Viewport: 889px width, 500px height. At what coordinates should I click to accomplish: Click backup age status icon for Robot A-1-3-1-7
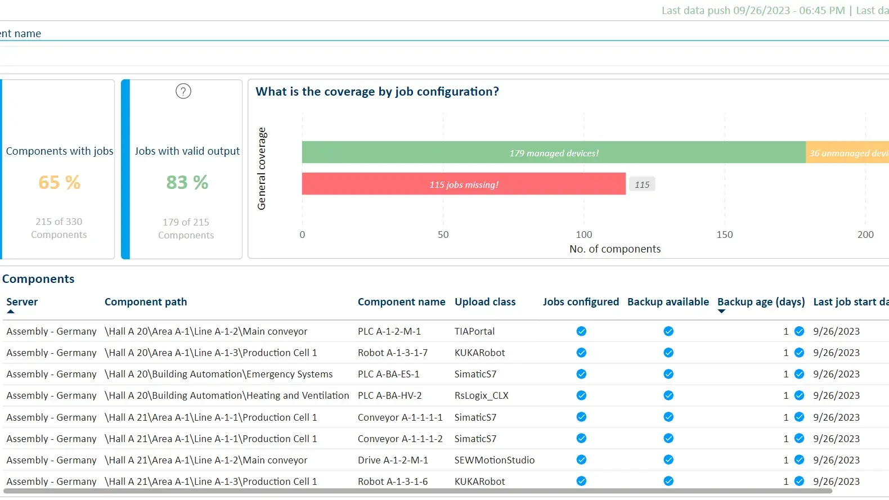(799, 353)
